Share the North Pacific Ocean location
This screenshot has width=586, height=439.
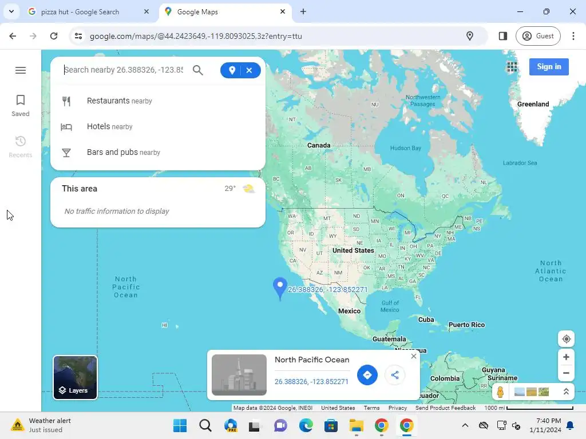[395, 375]
